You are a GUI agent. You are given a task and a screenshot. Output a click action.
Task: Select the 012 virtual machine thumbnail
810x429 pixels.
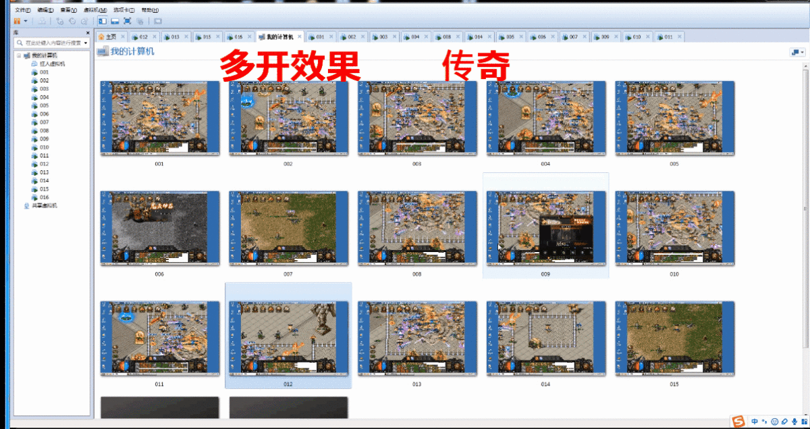pos(288,338)
